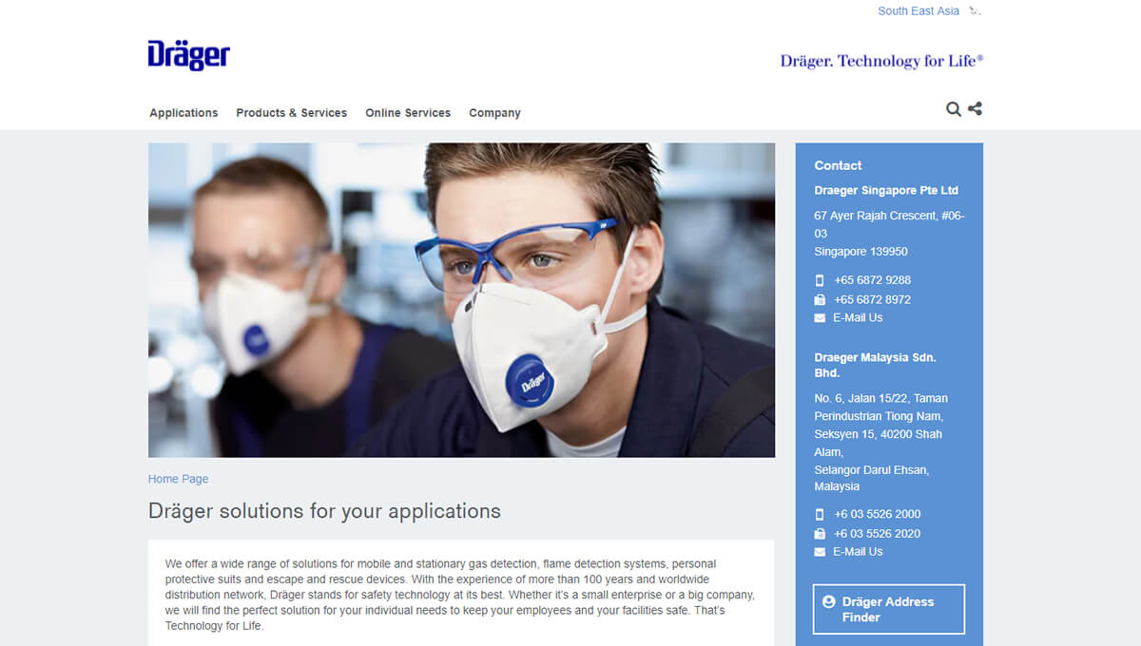The image size is (1141, 646).
Task: Click the phone icon beside +65 6872 9288
Action: (820, 280)
